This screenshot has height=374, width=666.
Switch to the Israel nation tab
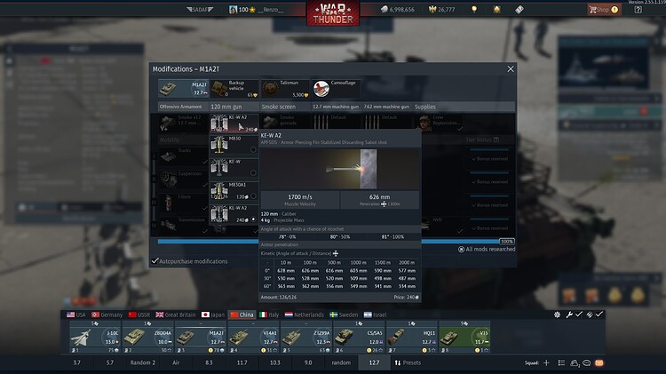[x=375, y=315]
